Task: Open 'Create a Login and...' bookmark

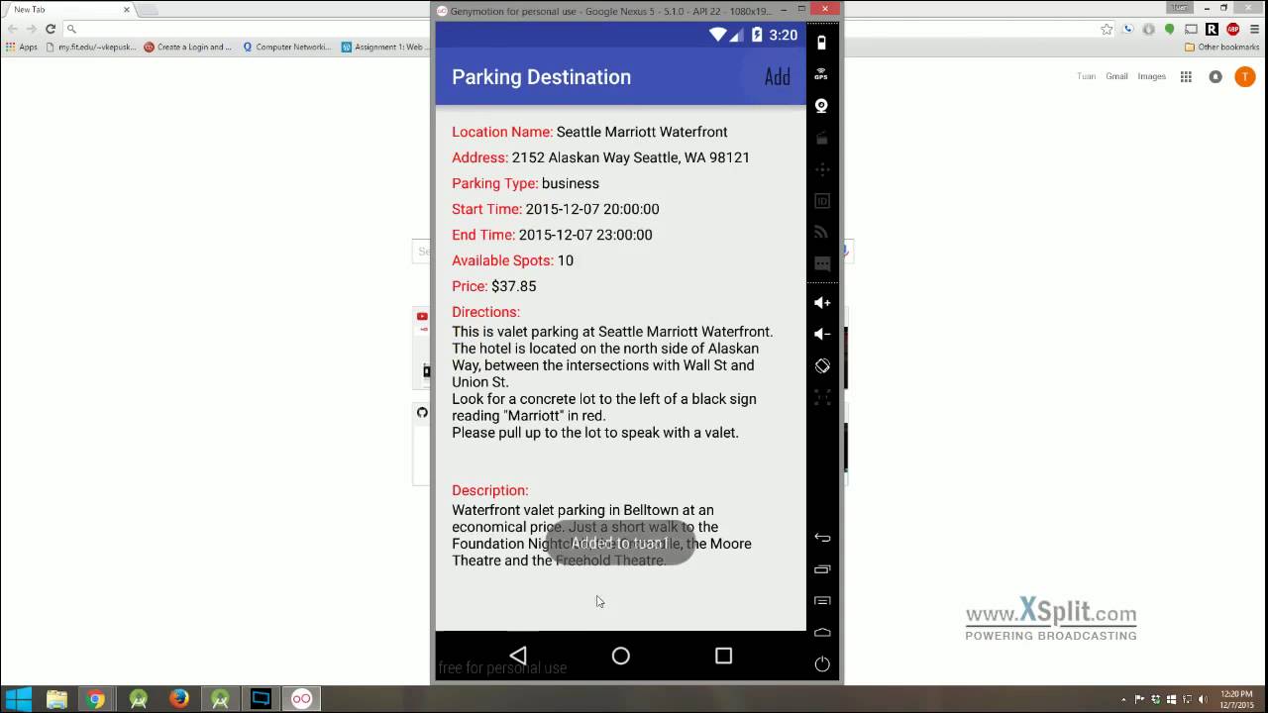Action: 187,47
